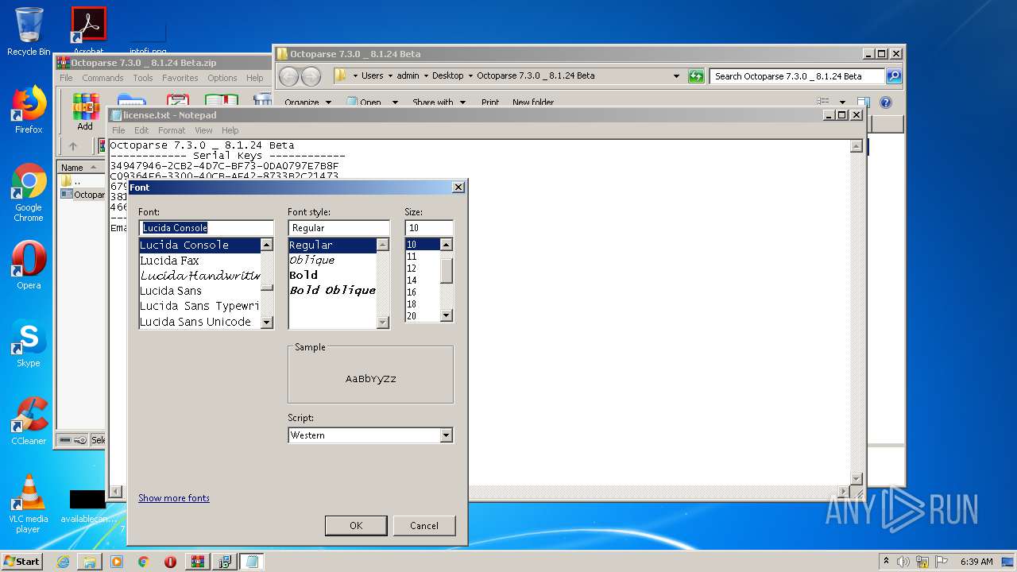Click the taskbar clock showing 6:39 AM
The height and width of the screenshot is (572, 1017).
(x=976, y=562)
